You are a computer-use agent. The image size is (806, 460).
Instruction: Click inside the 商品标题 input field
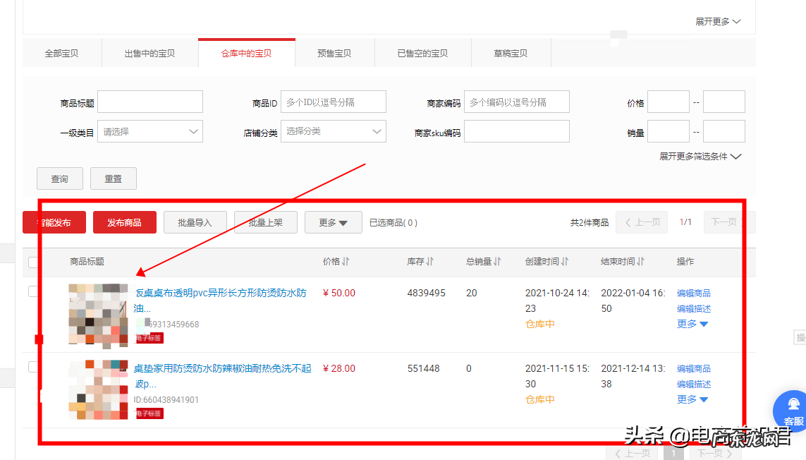point(149,102)
